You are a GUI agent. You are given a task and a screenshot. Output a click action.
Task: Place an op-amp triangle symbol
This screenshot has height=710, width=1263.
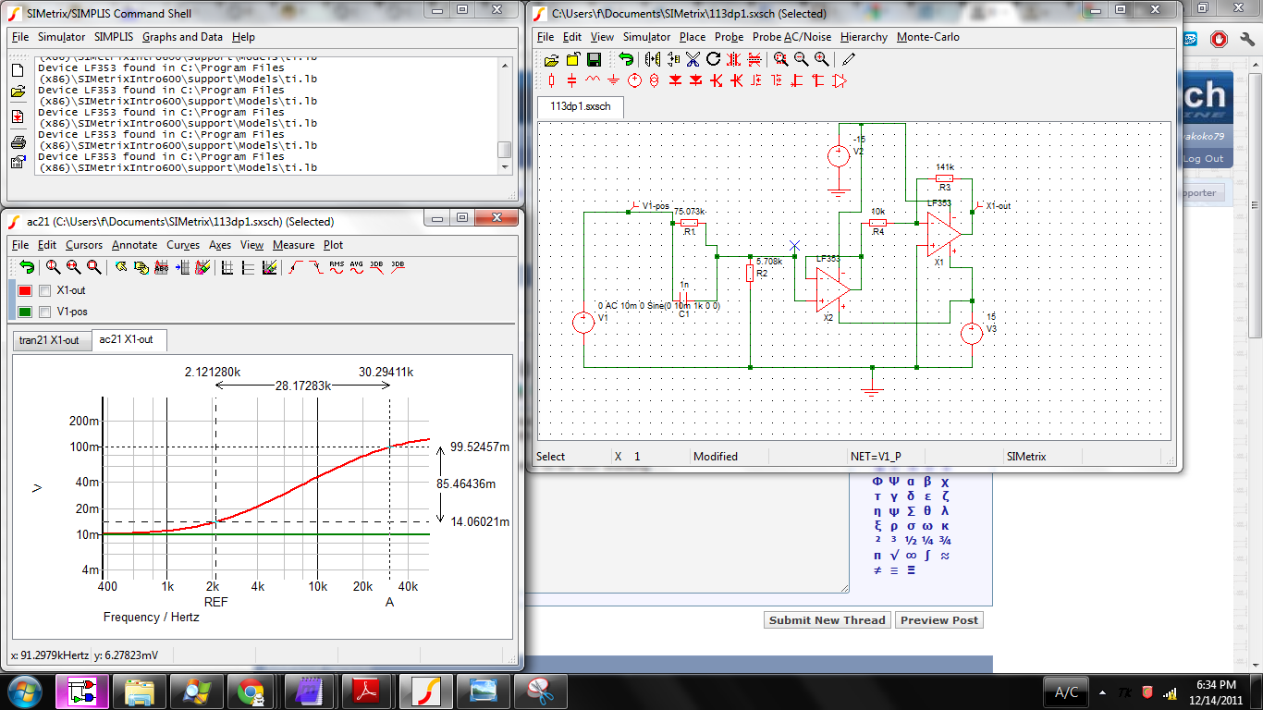(840, 80)
